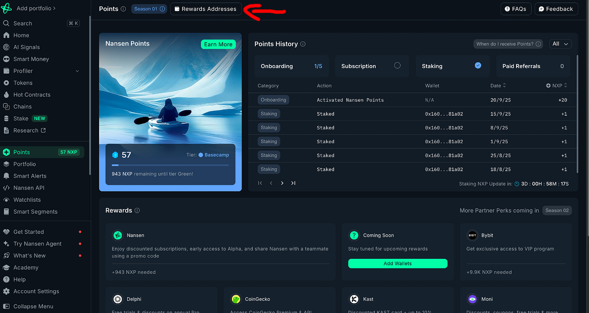Click info icon beside Points title

(123, 9)
